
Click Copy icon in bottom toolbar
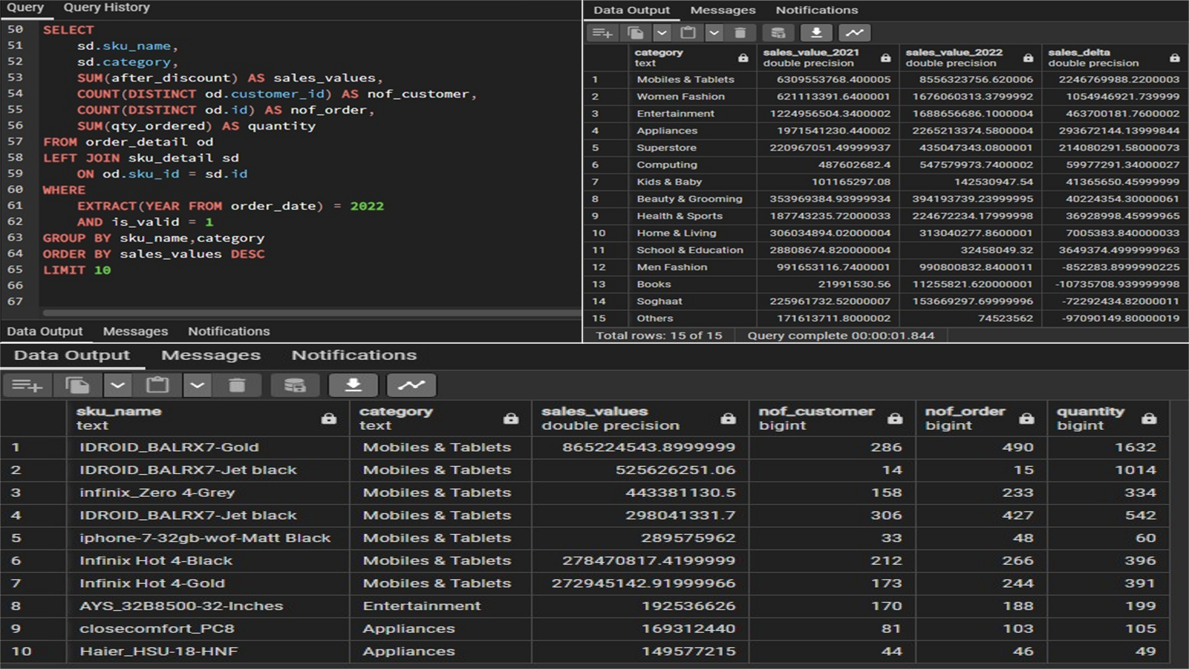(x=77, y=385)
